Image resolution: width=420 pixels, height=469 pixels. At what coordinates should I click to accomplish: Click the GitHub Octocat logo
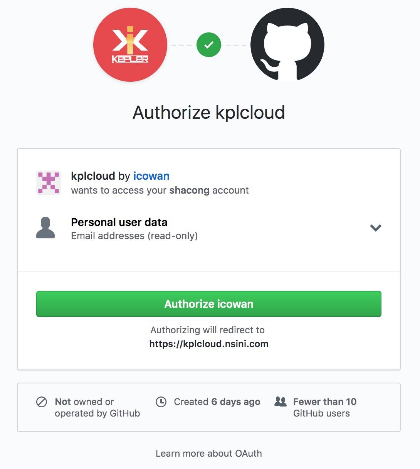point(287,45)
